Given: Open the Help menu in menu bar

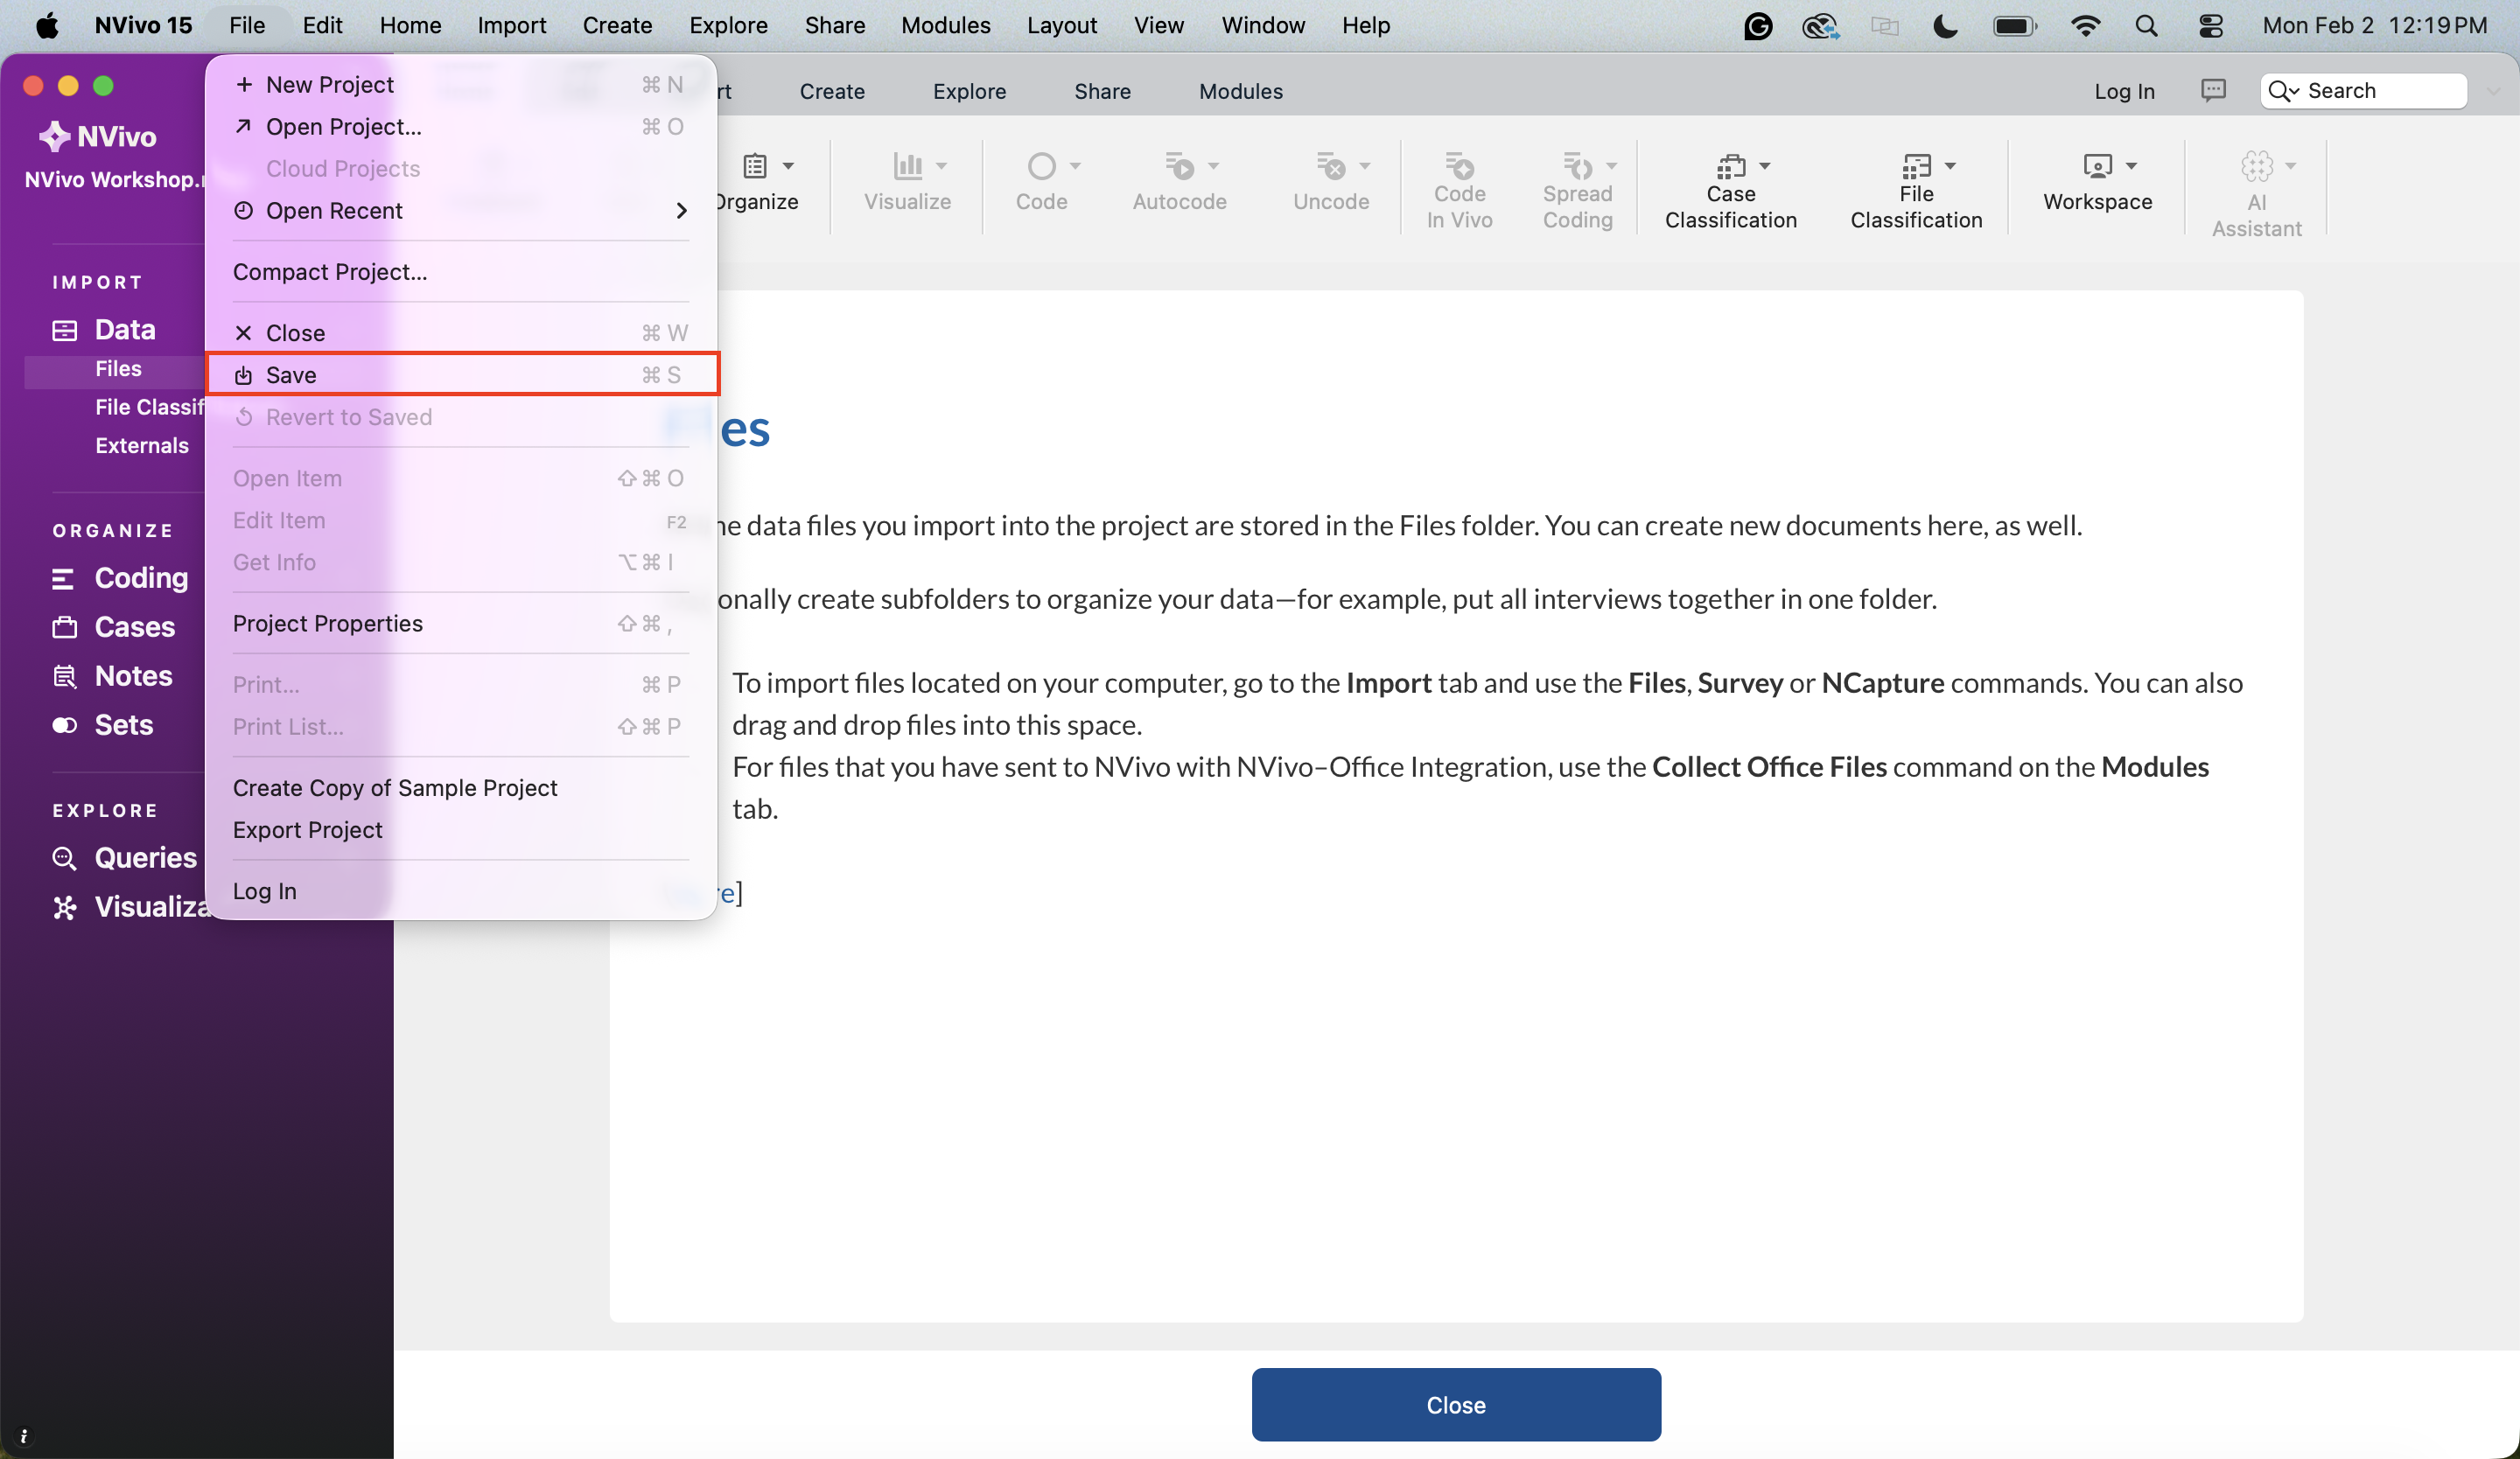Looking at the screenshot, I should 1365,25.
